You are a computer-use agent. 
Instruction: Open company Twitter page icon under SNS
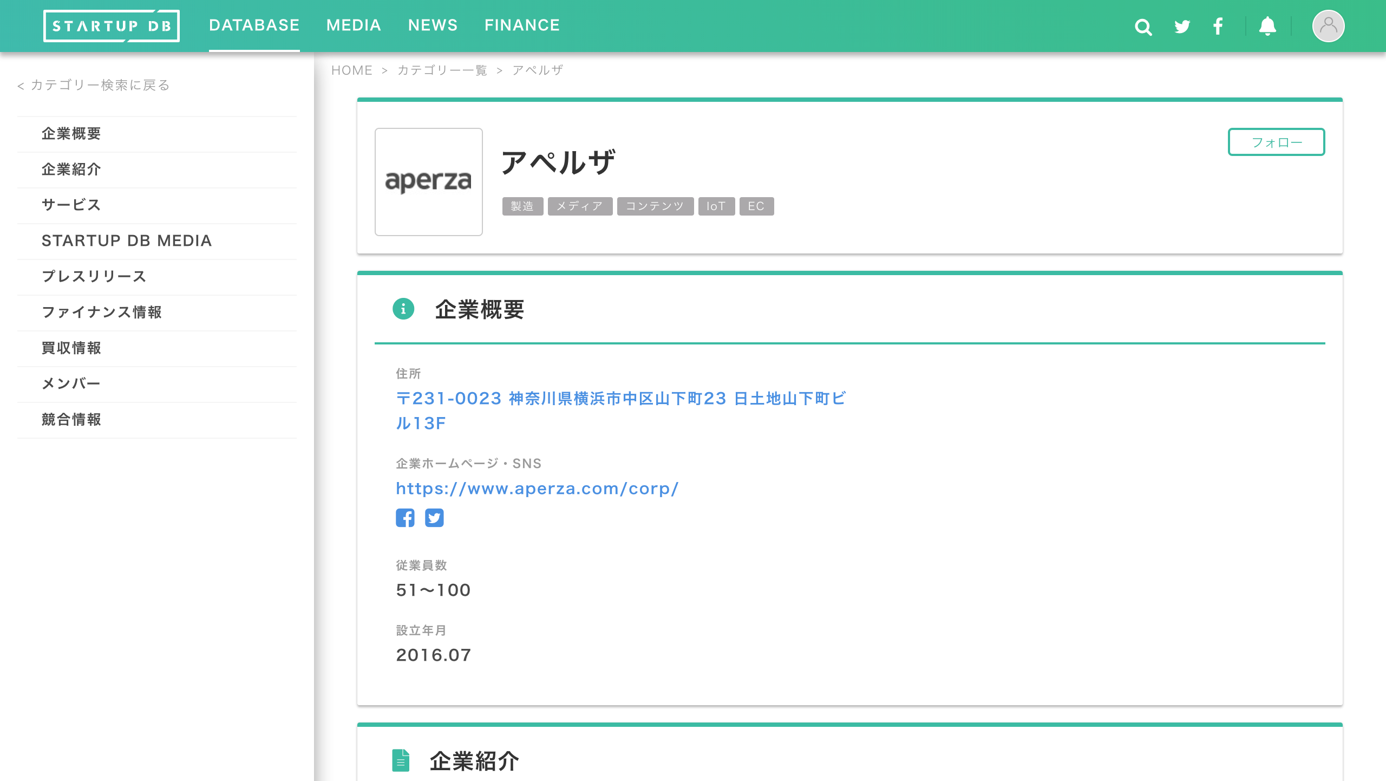[434, 518]
